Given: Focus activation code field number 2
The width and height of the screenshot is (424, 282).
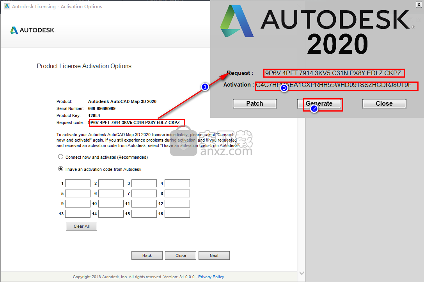Looking at the screenshot, I should pos(111,183).
